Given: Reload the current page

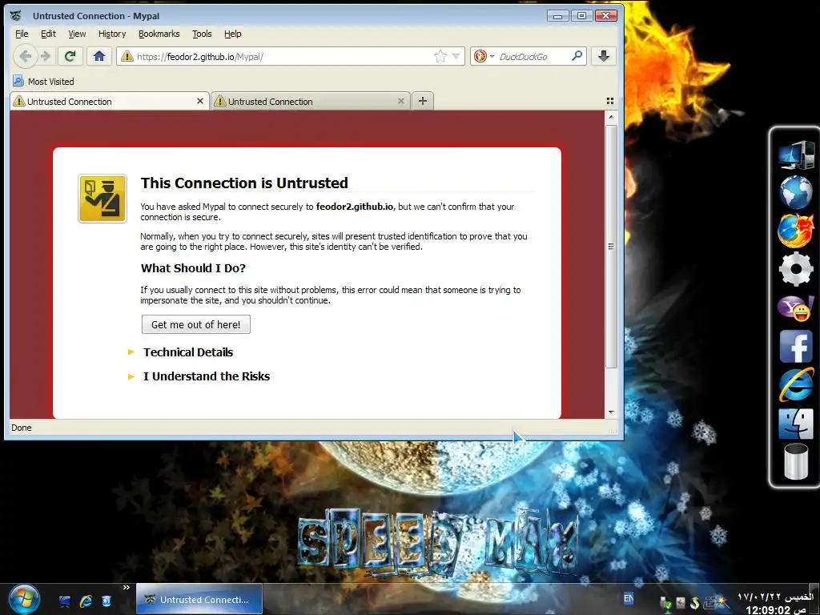Looking at the screenshot, I should pos(70,56).
